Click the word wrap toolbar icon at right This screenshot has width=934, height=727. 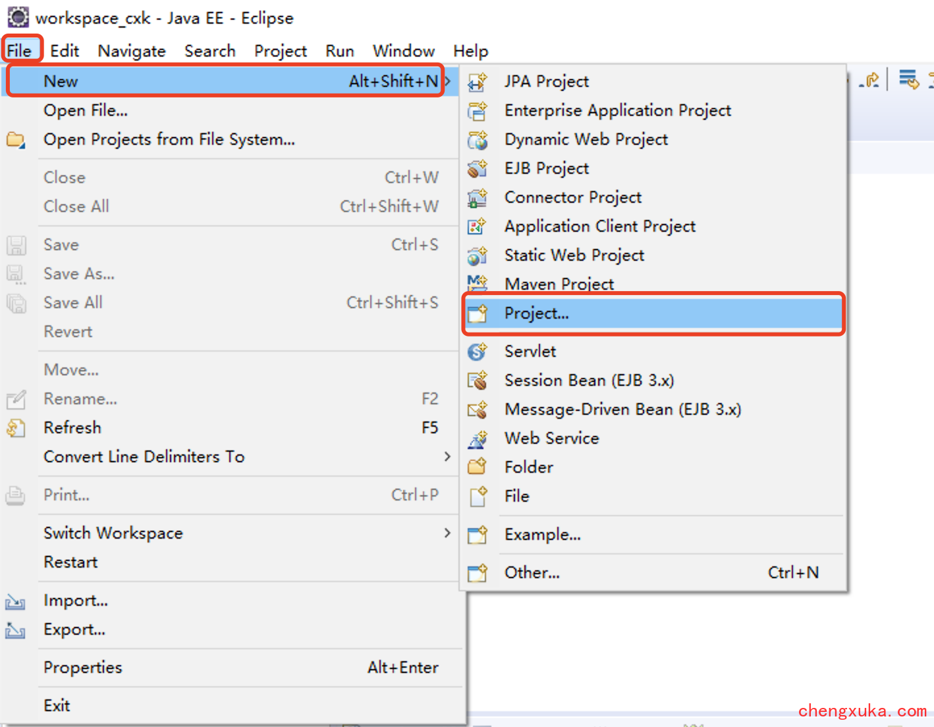909,80
